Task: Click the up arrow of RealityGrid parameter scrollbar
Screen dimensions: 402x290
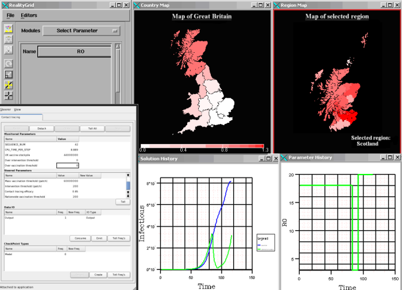Action: click(x=118, y=47)
